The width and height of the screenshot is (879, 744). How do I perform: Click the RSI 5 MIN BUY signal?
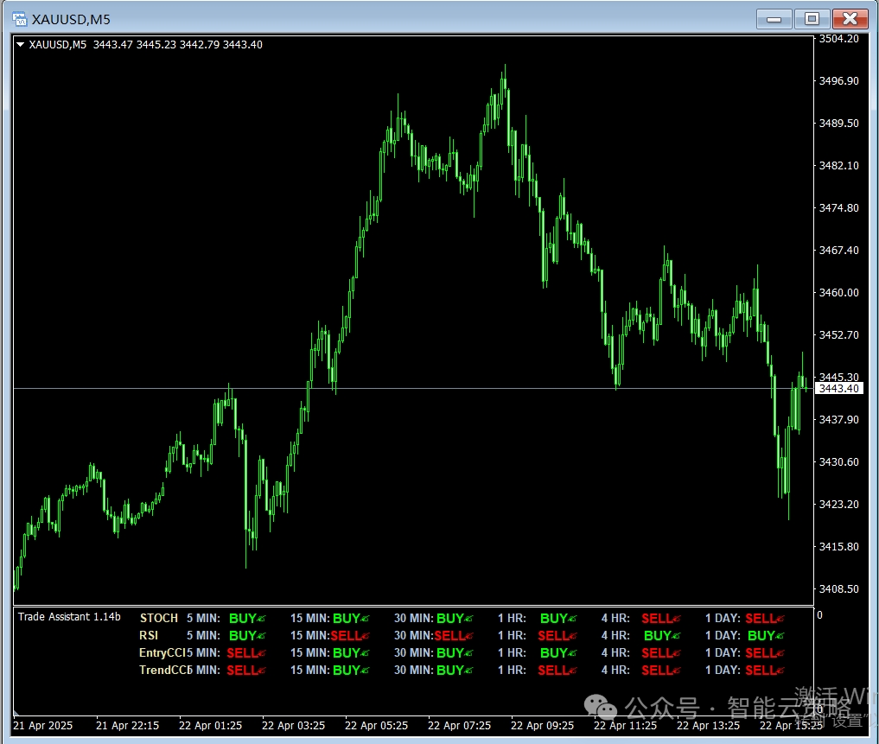coord(247,635)
